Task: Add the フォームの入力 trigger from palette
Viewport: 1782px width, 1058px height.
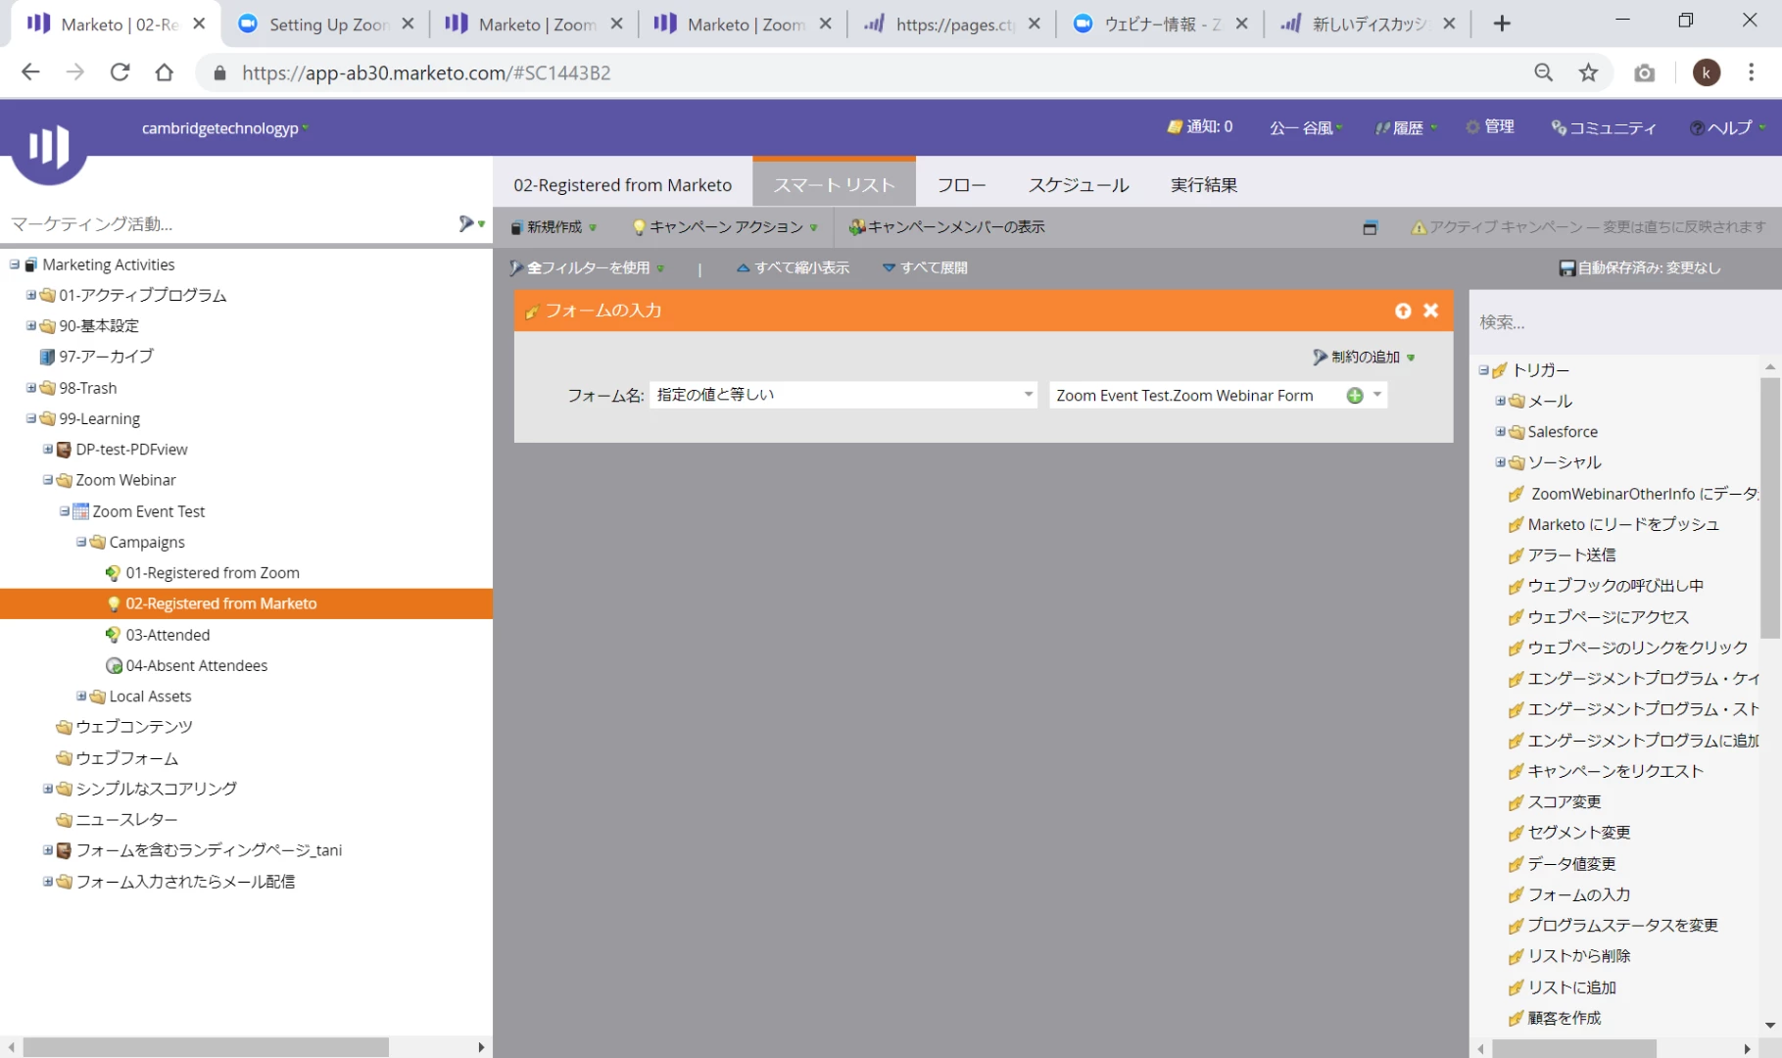Action: (1578, 894)
